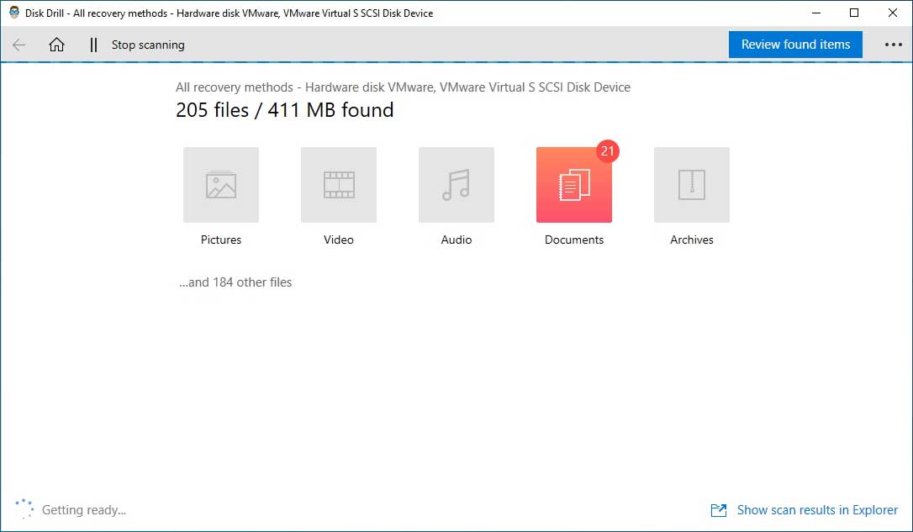Click '...and 184 other files' text
913x532 pixels.
235,282
